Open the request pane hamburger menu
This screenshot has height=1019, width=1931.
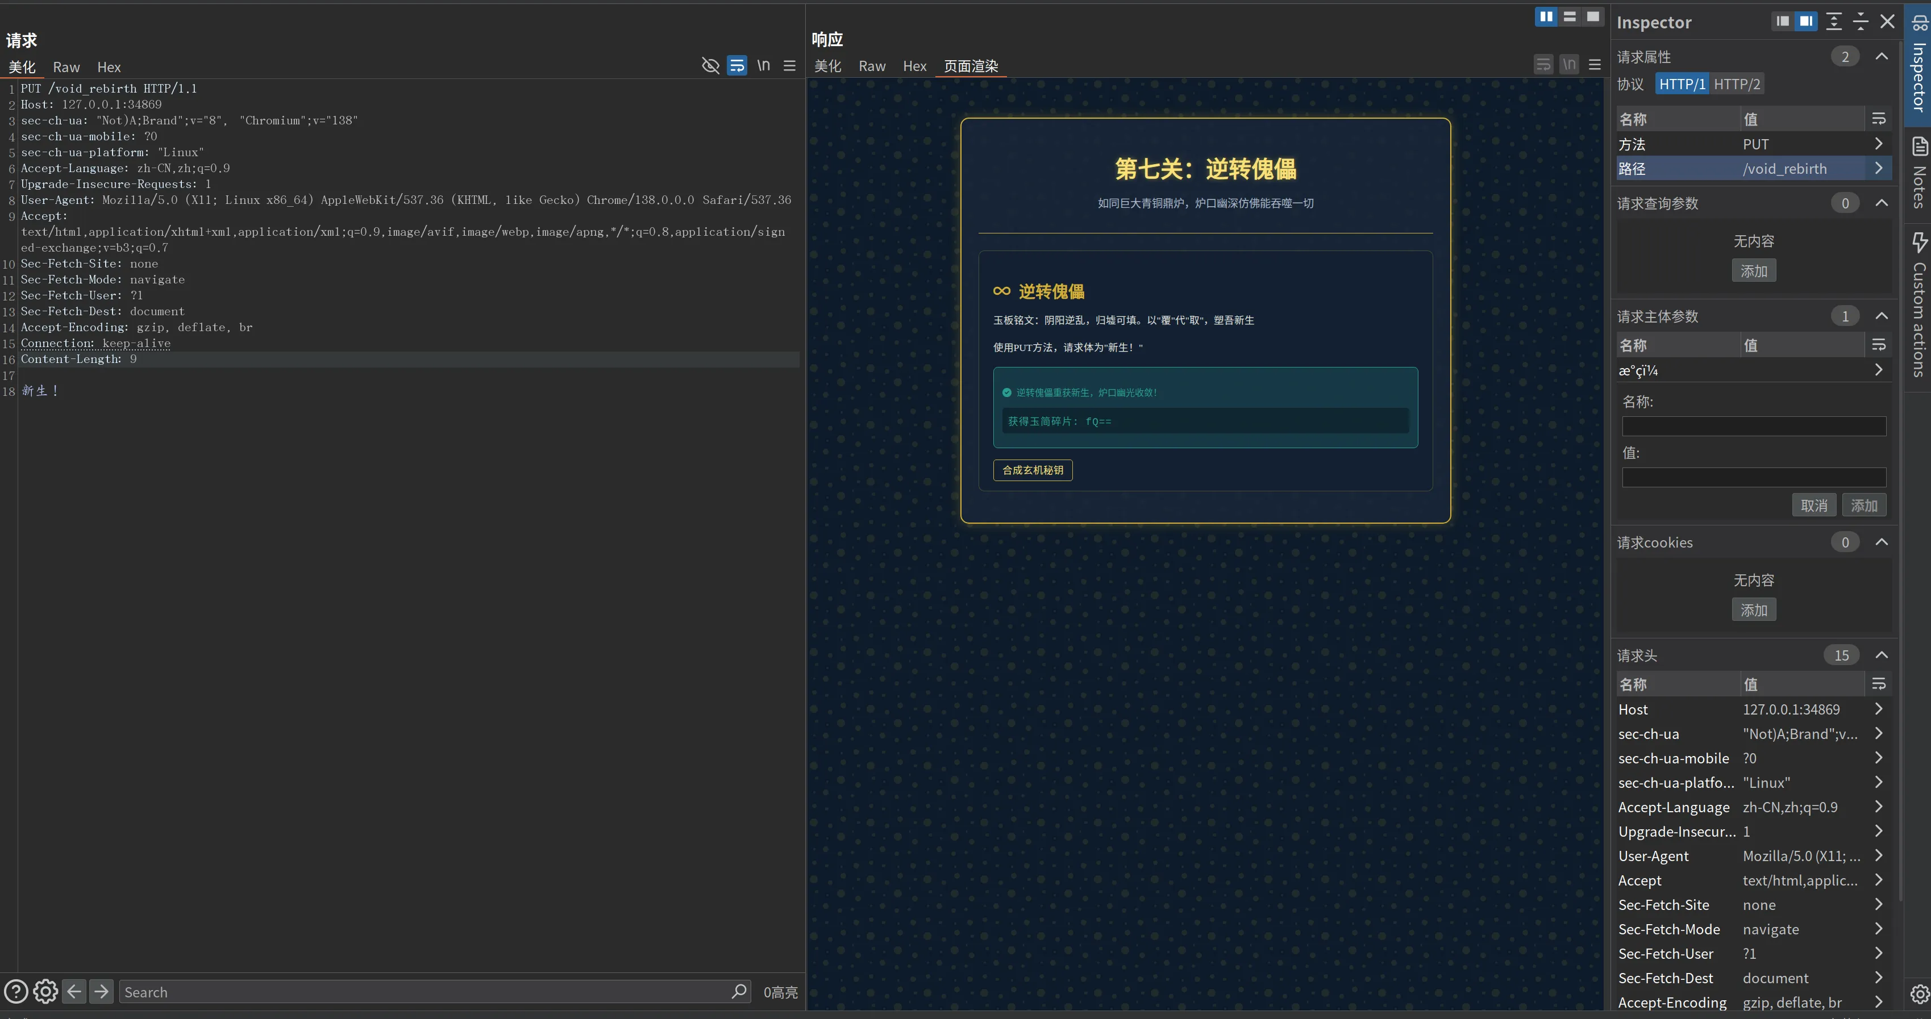(789, 66)
